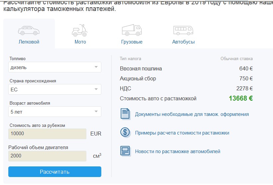Click the customs documents page icon
The height and width of the screenshot is (185, 273).
pyautogui.click(x=125, y=114)
